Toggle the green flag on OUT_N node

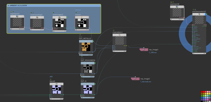95,84
